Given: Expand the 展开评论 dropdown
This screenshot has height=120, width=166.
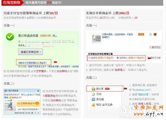Looking at the screenshot, I should click(155, 47).
